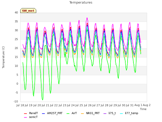Click the magenta sonicT color marker
162x122 pixels.
click(x=25, y=117)
